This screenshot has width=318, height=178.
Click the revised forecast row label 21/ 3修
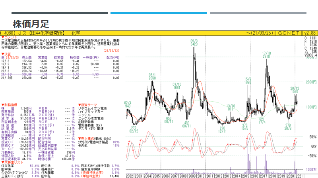(7, 78)
